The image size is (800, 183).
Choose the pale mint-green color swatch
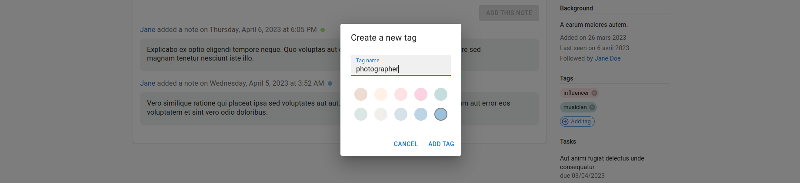(x=361, y=114)
